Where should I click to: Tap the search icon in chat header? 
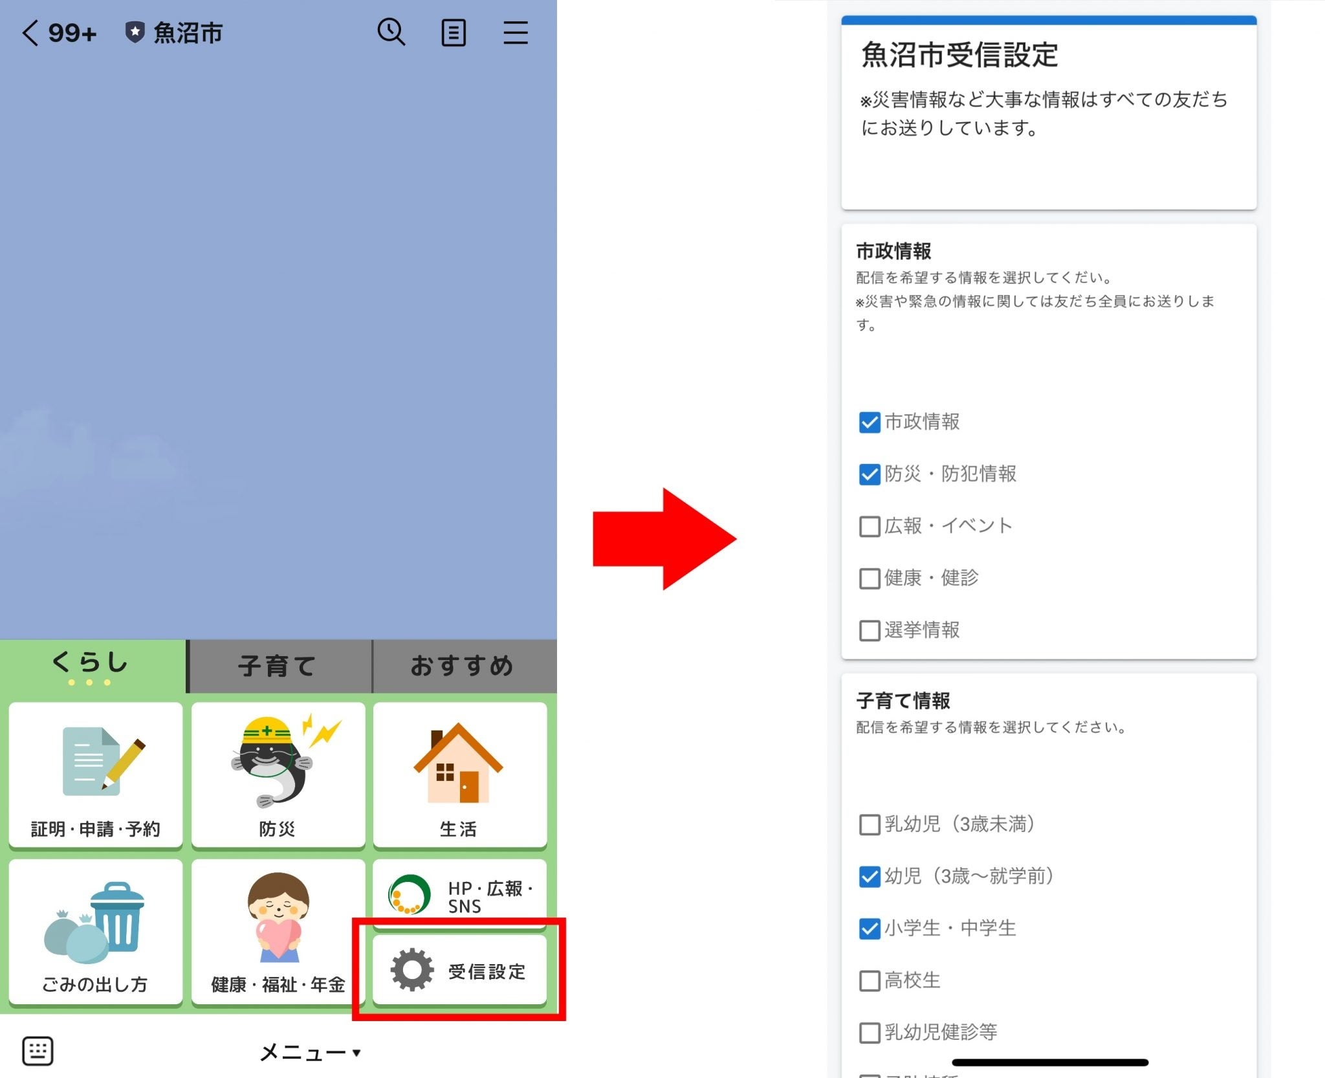(391, 32)
